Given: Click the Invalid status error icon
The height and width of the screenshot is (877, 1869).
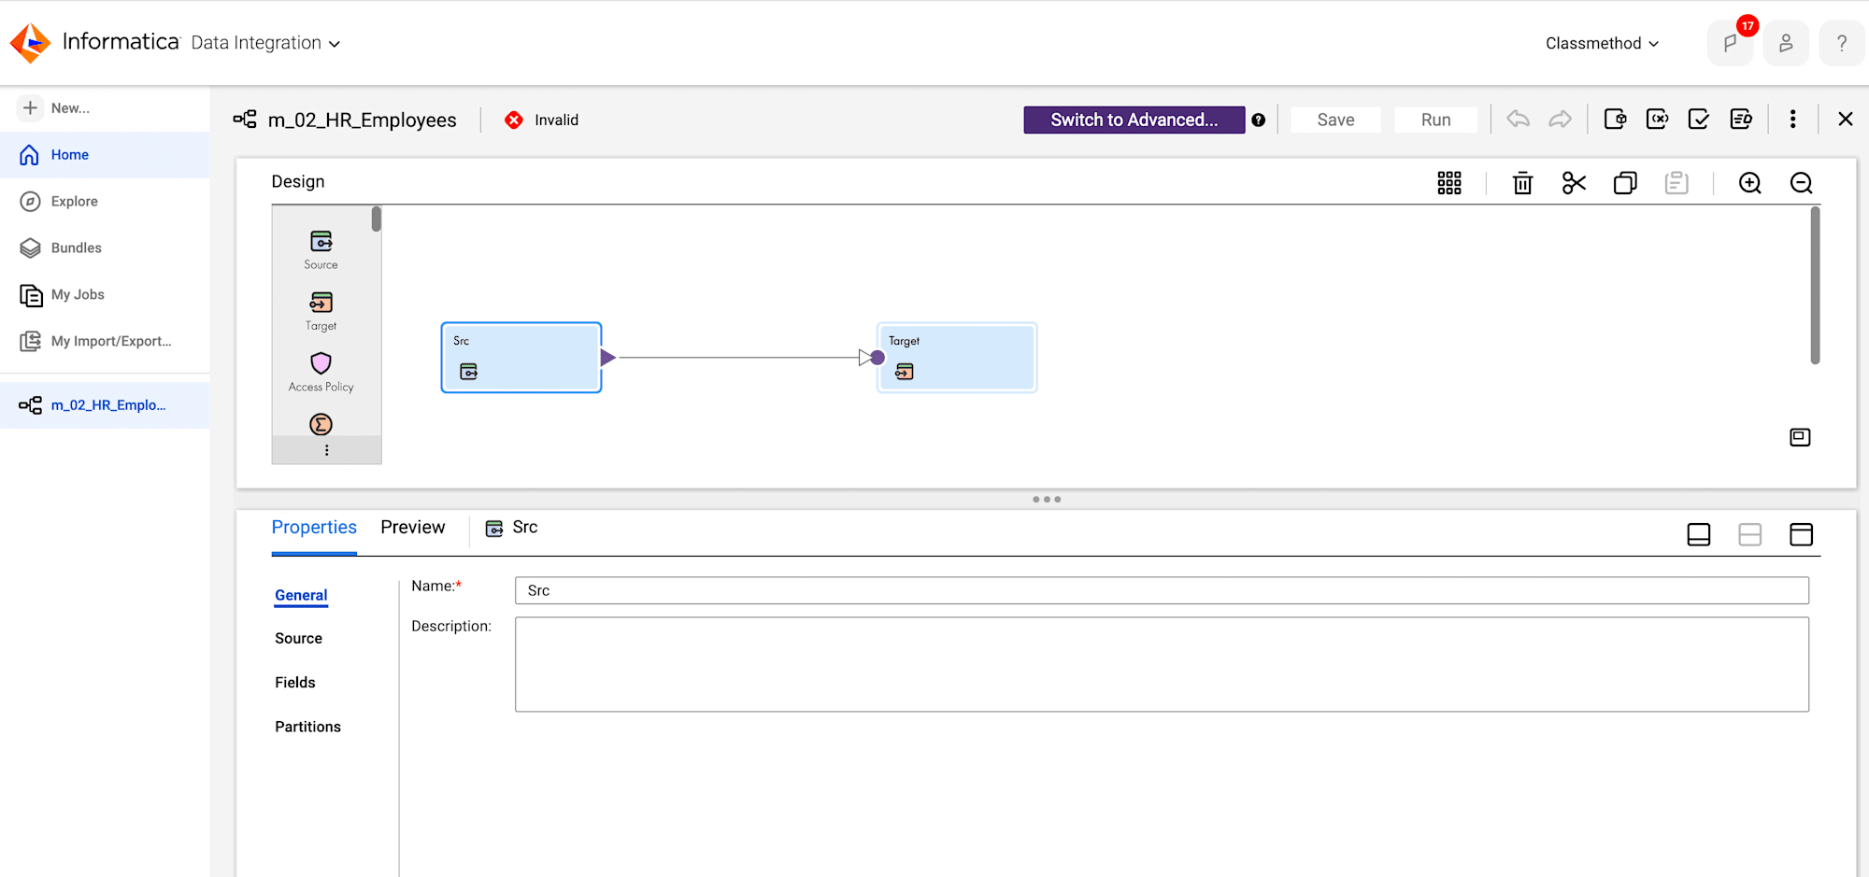Looking at the screenshot, I should [x=514, y=120].
